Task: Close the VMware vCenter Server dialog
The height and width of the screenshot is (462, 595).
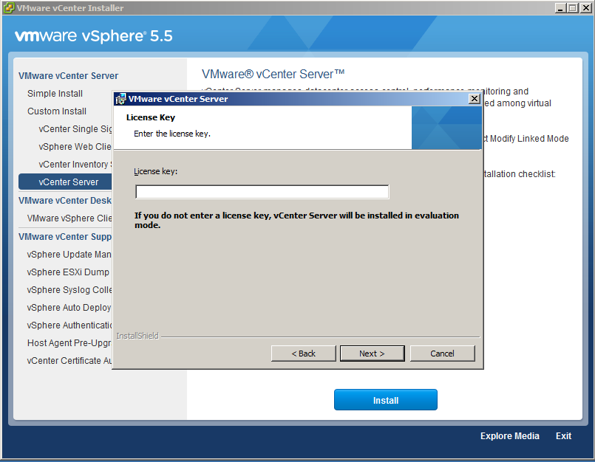Action: click(x=475, y=99)
